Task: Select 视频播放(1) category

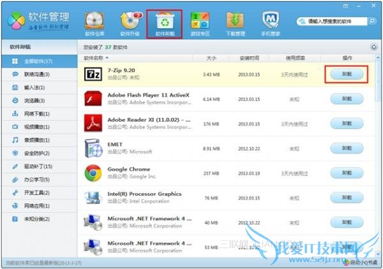Action: [40, 127]
